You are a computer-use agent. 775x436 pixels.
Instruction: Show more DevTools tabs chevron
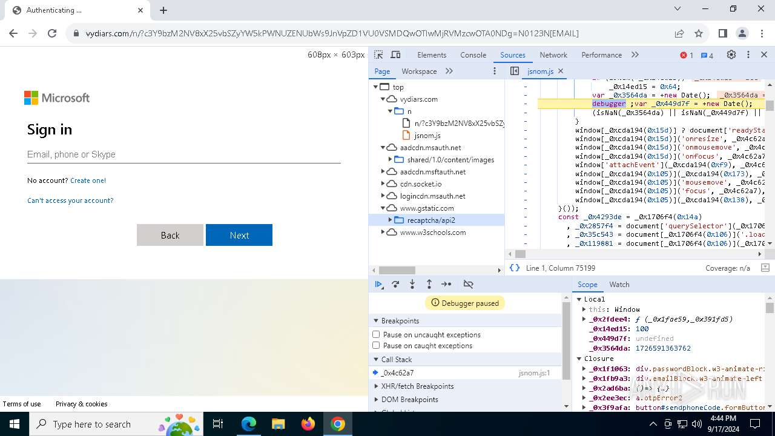[x=635, y=54]
